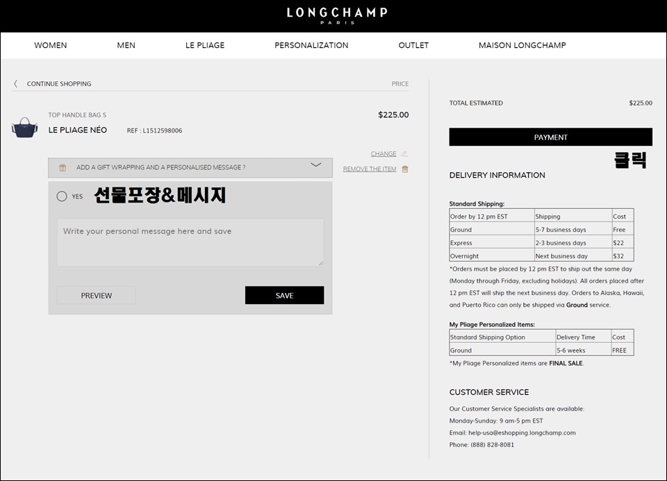Open the LE PLIAGE menu
This screenshot has height=481, width=667.
[x=205, y=46]
